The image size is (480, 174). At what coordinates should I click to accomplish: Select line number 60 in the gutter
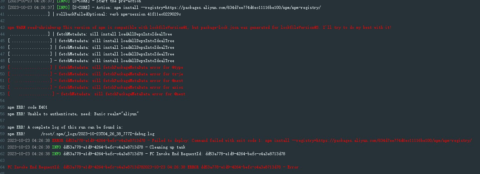(3, 140)
